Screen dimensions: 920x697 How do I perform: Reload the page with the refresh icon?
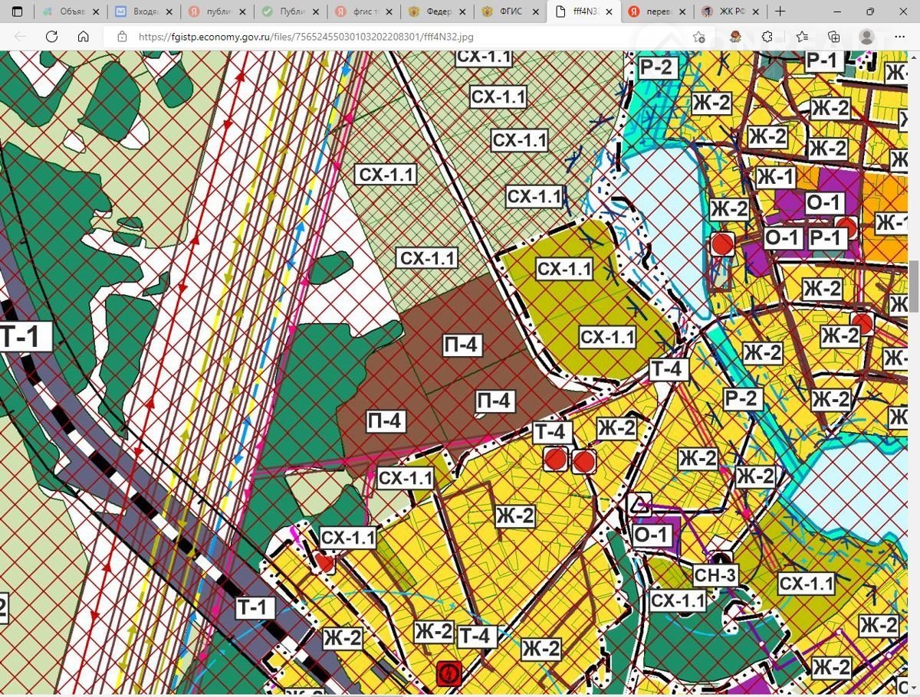pos(51,37)
